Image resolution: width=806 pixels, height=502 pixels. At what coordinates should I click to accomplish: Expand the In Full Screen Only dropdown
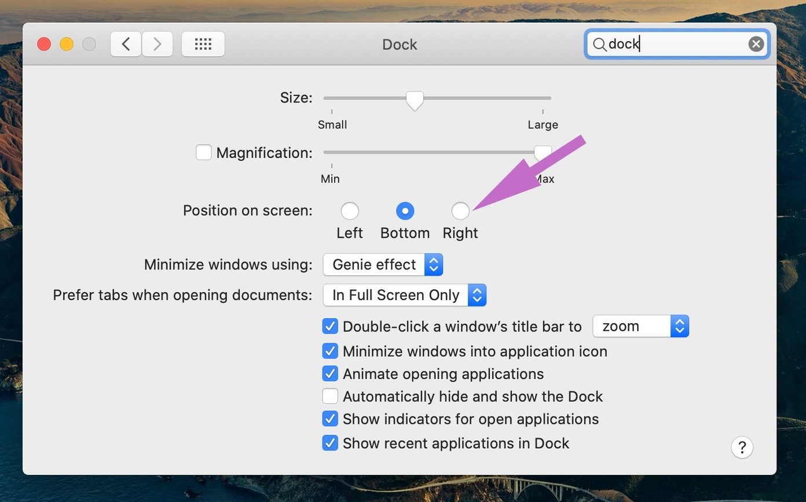(x=405, y=295)
